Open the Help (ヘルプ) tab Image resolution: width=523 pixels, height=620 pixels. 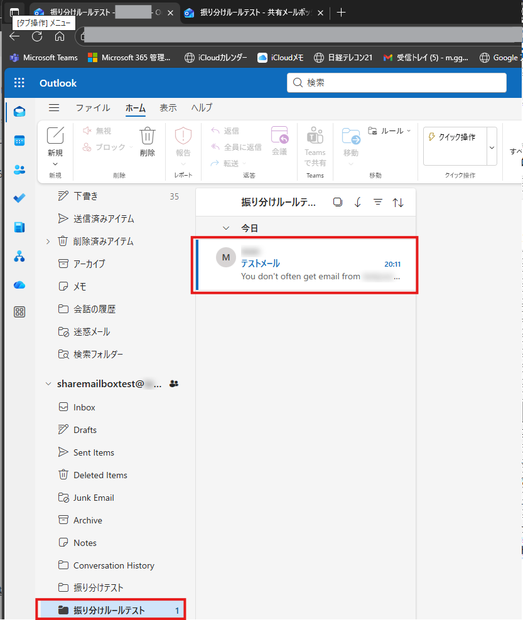(x=202, y=107)
